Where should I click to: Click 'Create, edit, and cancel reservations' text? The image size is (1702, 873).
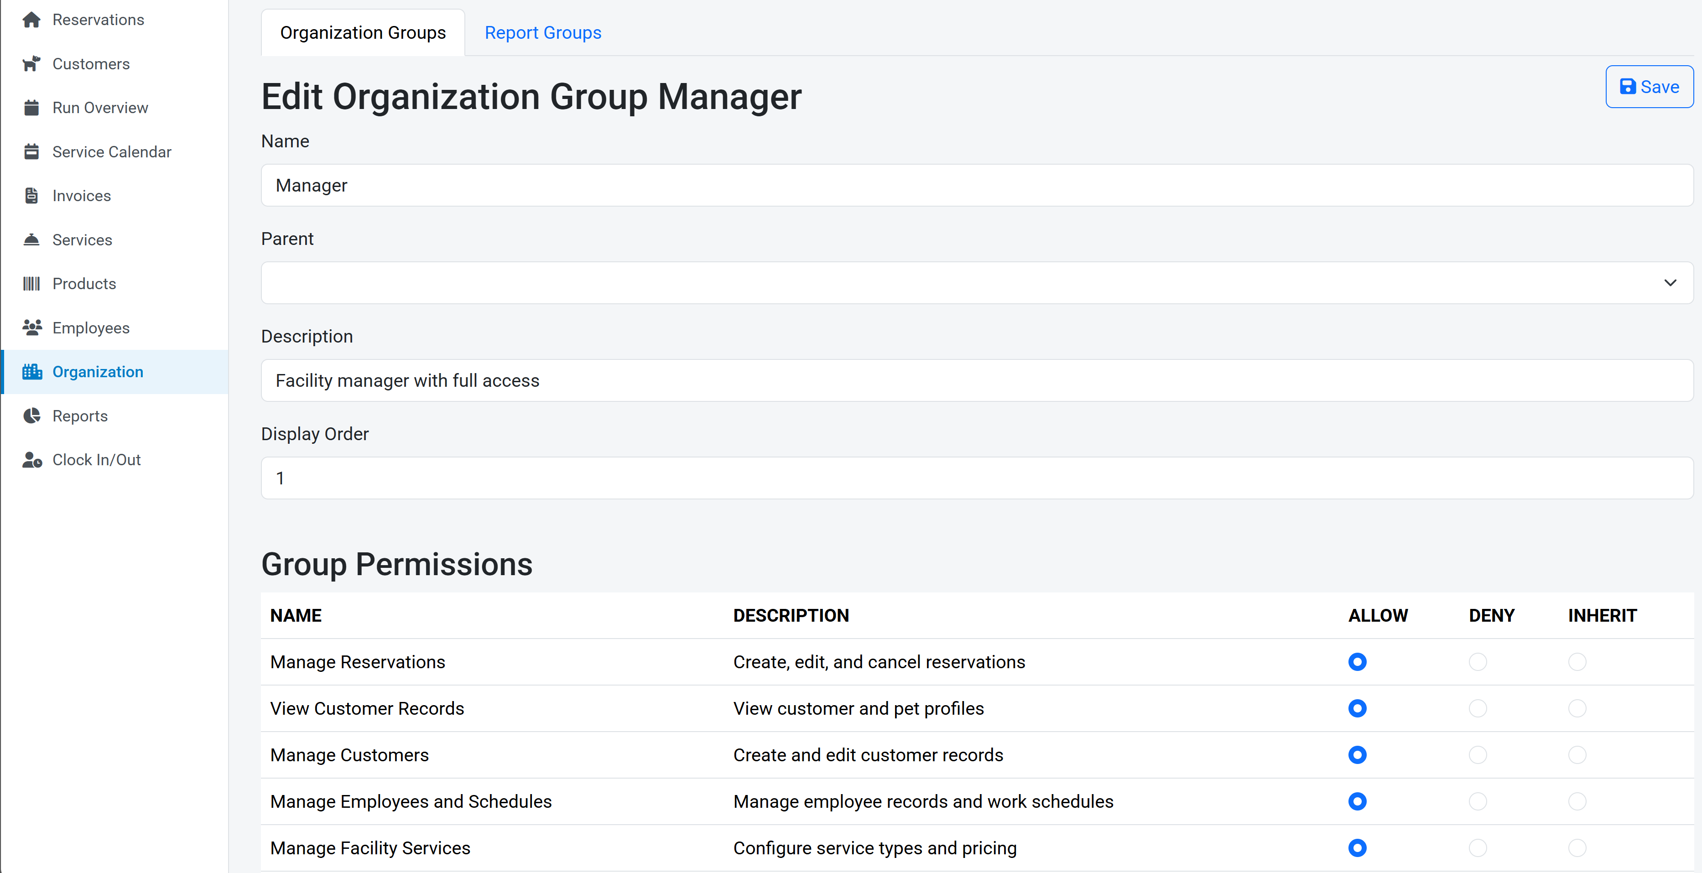[x=879, y=661]
